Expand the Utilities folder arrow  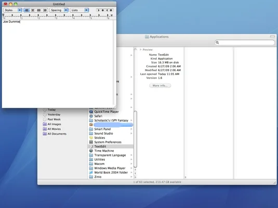pos(131,160)
